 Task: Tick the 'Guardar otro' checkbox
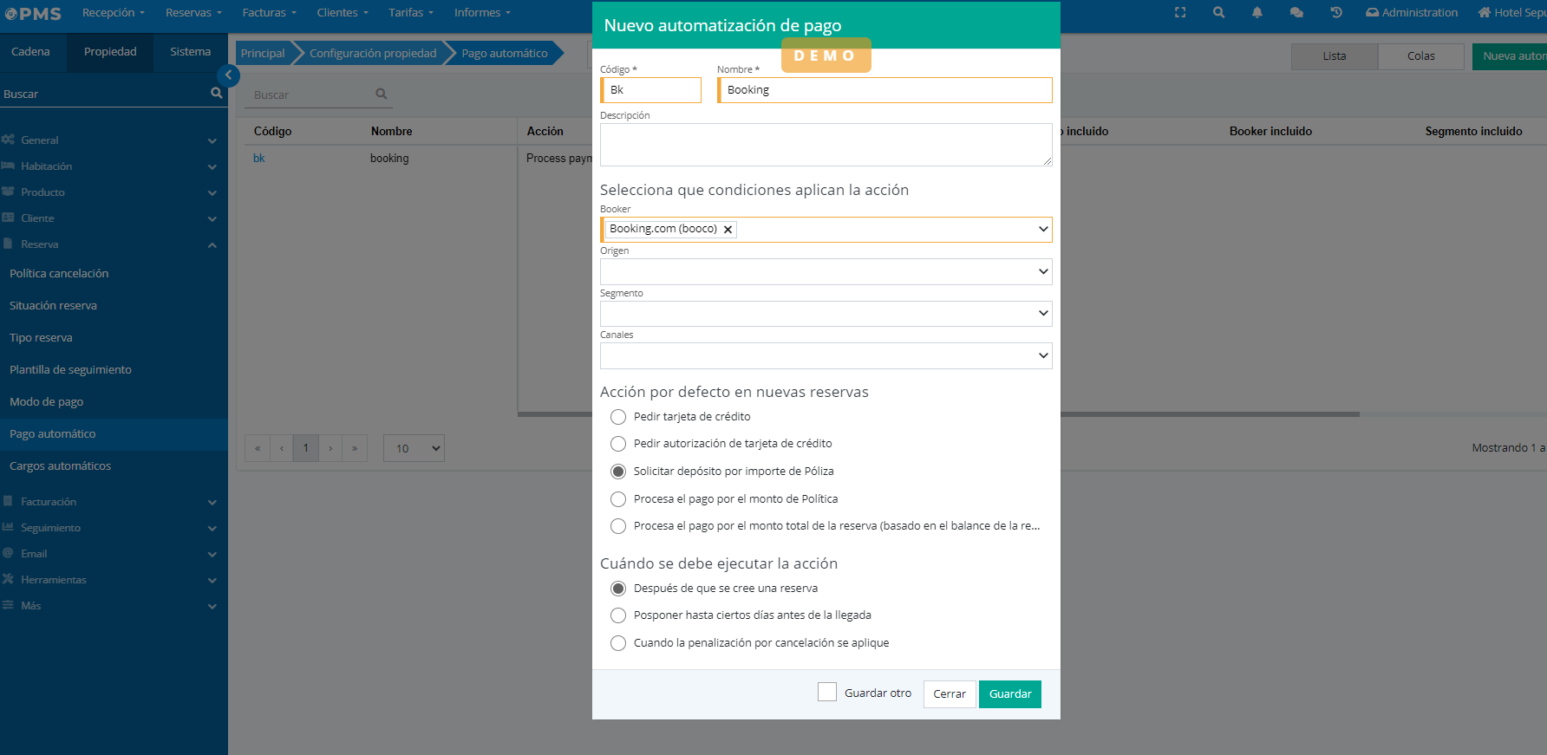pyautogui.click(x=827, y=693)
